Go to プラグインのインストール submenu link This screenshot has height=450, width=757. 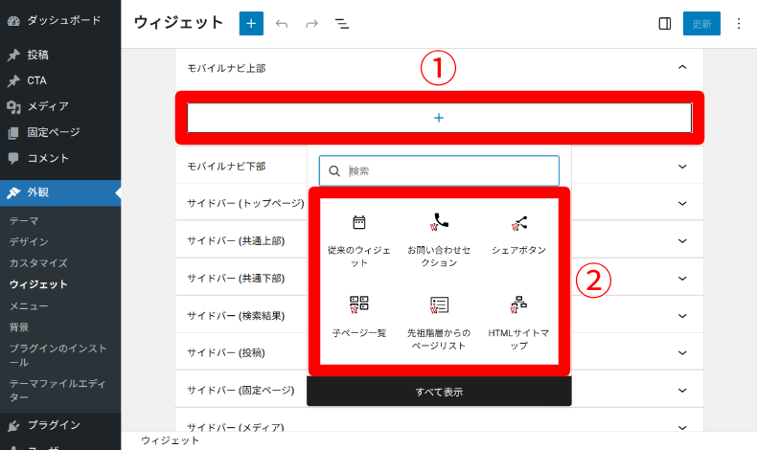(x=57, y=355)
